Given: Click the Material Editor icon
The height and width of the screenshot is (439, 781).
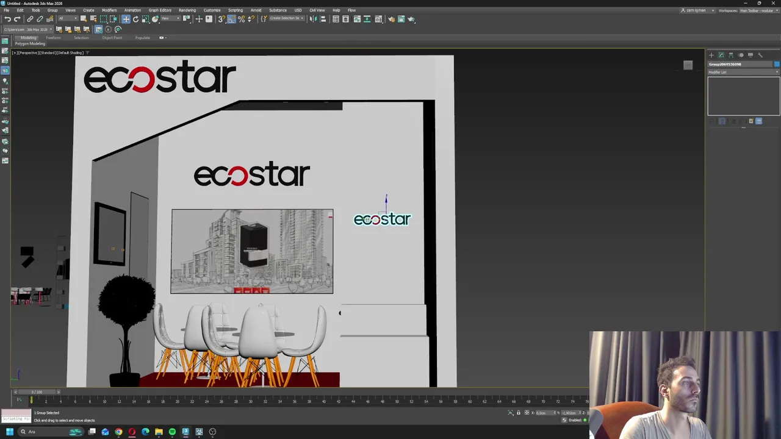Looking at the screenshot, I should point(378,19).
